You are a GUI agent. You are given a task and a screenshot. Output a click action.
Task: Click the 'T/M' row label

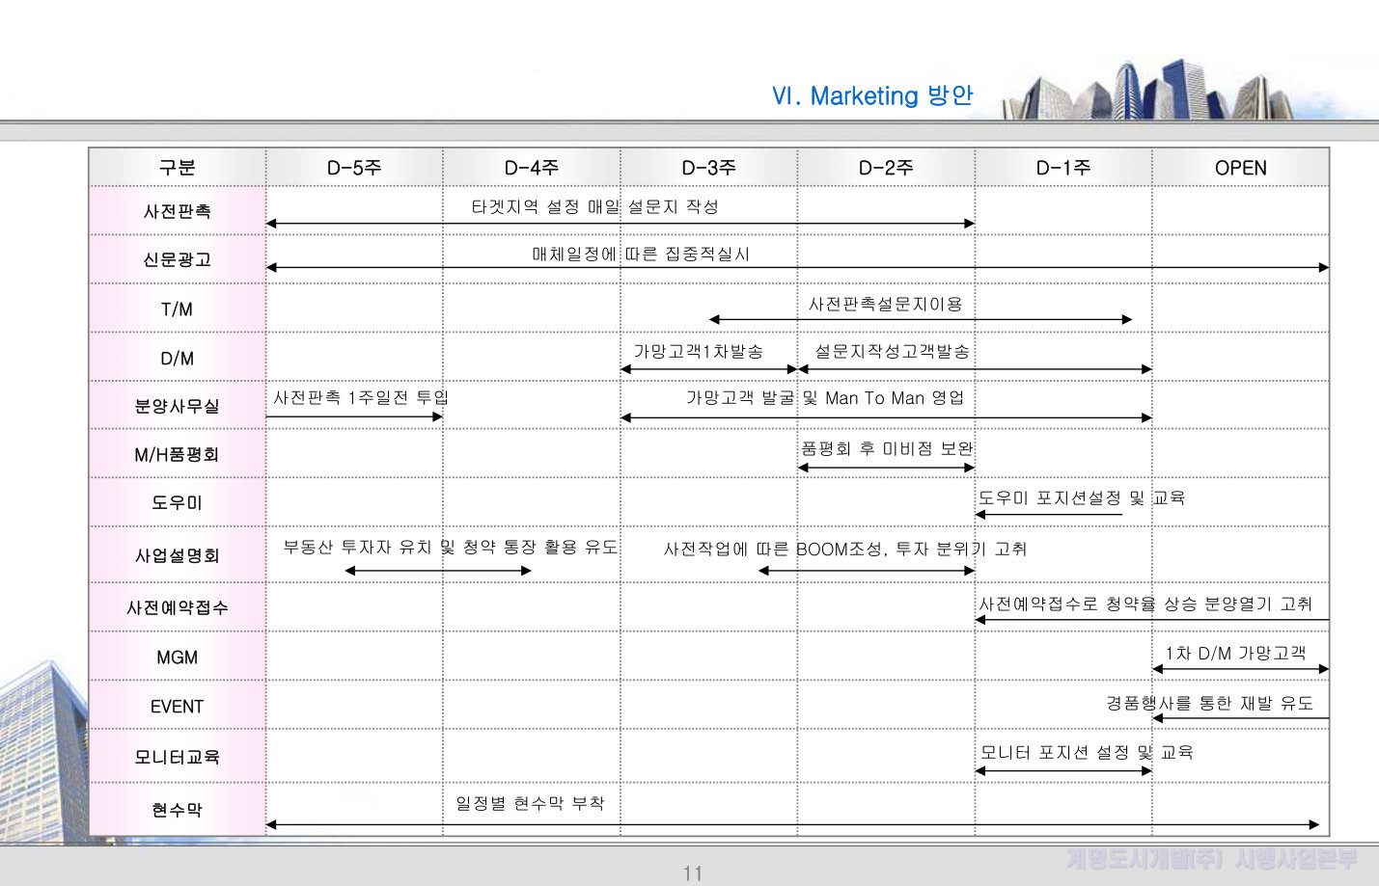pyautogui.click(x=178, y=309)
